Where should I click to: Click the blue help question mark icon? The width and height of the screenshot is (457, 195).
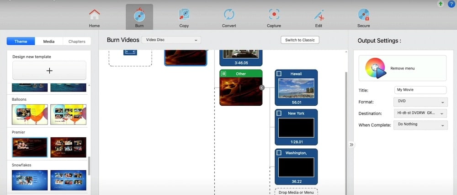click(x=451, y=4)
